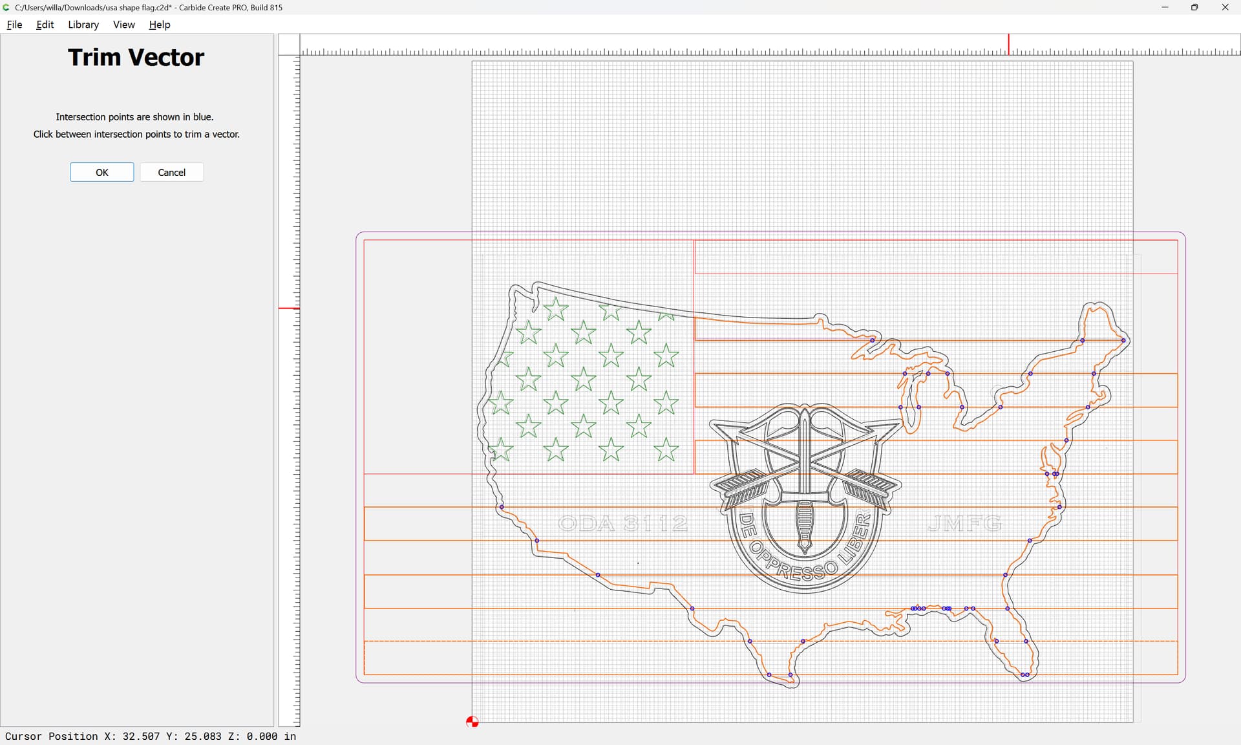Click the OK button in Trim Vector
The image size is (1241, 745).
point(102,172)
